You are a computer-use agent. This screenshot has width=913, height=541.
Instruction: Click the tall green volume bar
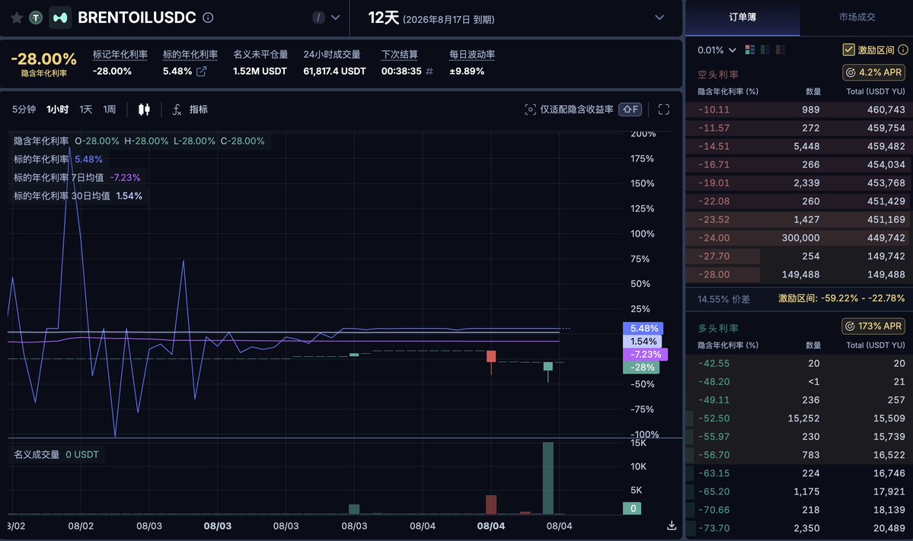548,478
